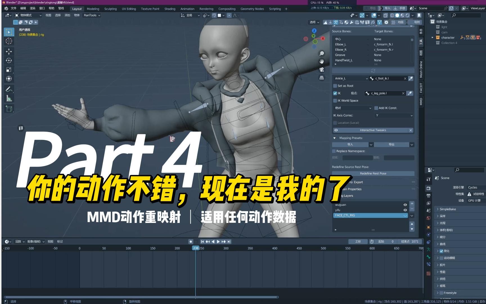Expand the SimpleBake panel
Screen dimensions: 486x304
pos(448,209)
